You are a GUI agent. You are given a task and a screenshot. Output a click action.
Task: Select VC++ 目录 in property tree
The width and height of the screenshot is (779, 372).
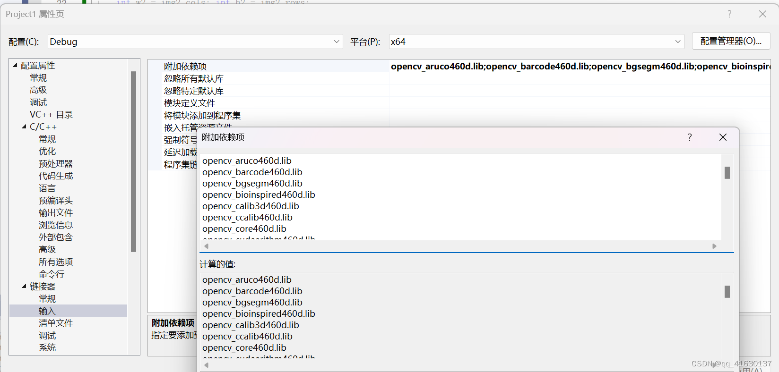[x=51, y=115]
